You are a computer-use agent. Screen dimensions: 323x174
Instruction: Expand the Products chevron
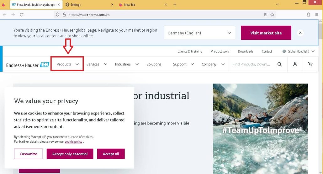[x=77, y=64]
